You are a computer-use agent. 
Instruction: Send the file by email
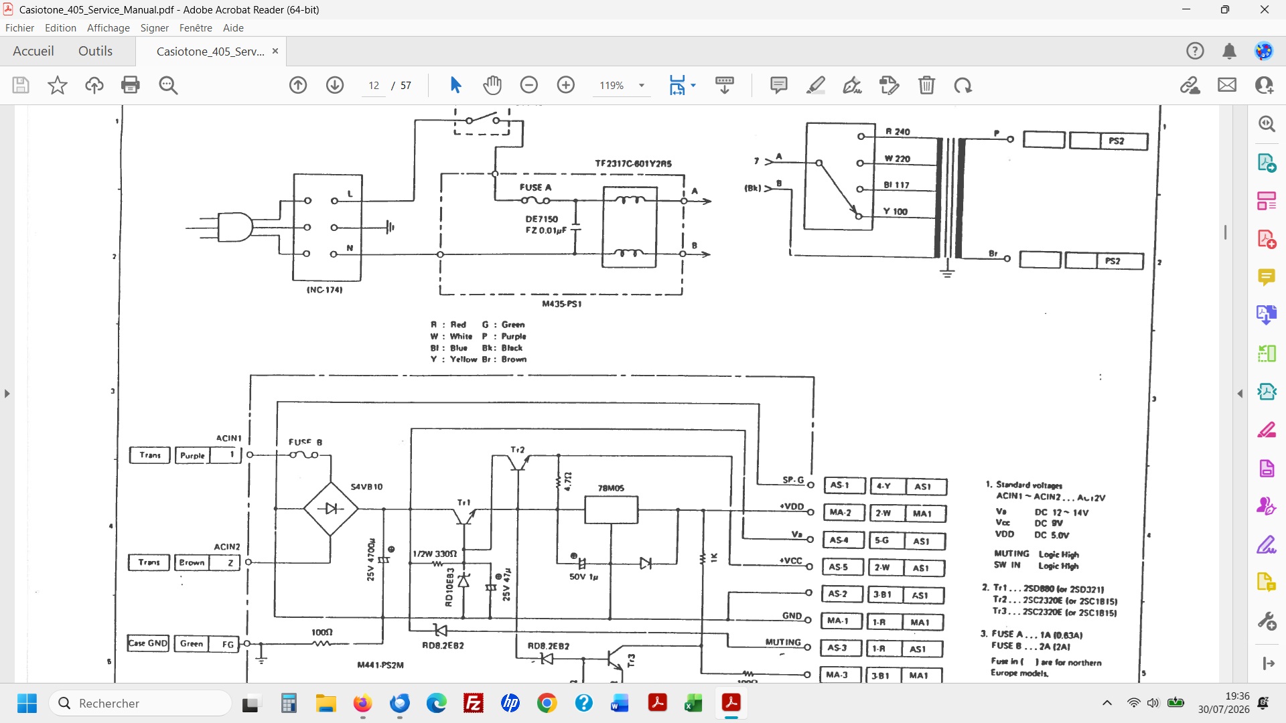pos(1227,85)
